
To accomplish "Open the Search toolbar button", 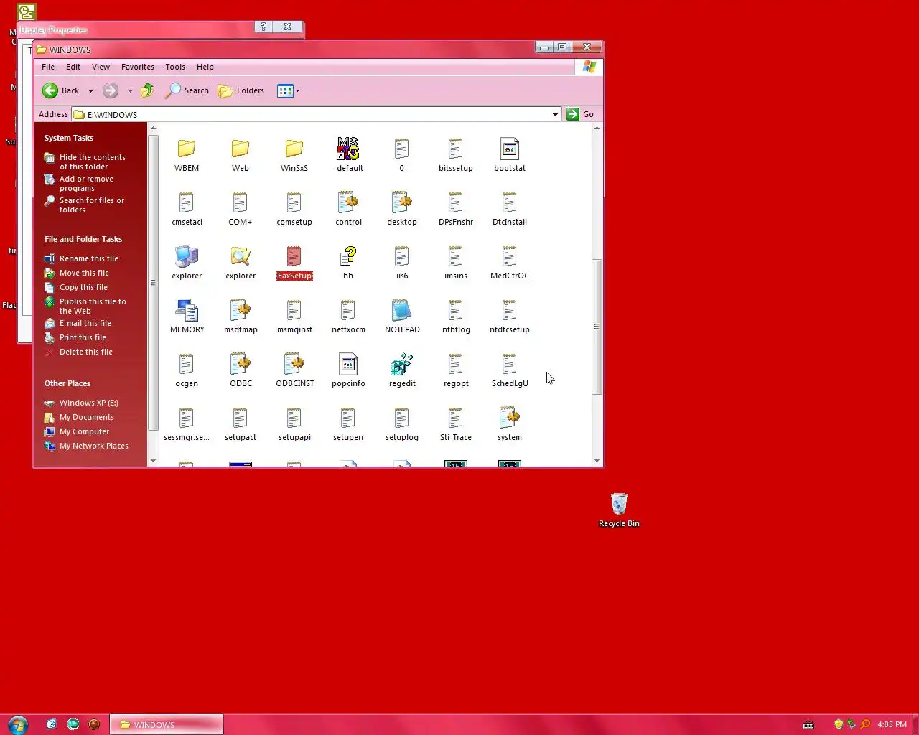I will point(187,90).
